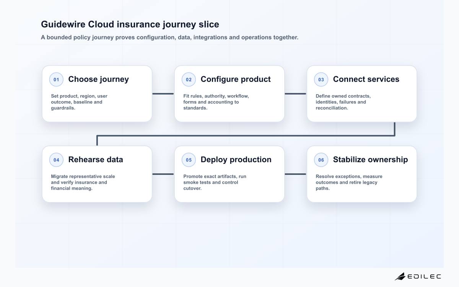Click the 'Resolve exceptions, measure outcomes' description

(x=349, y=183)
